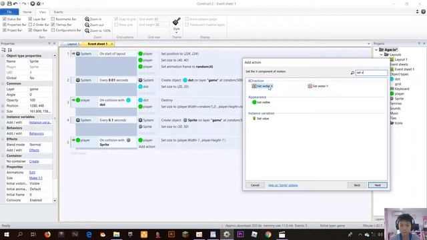Click System gear icon in event 1
This screenshot has height=240, width=427.
coord(78,53)
